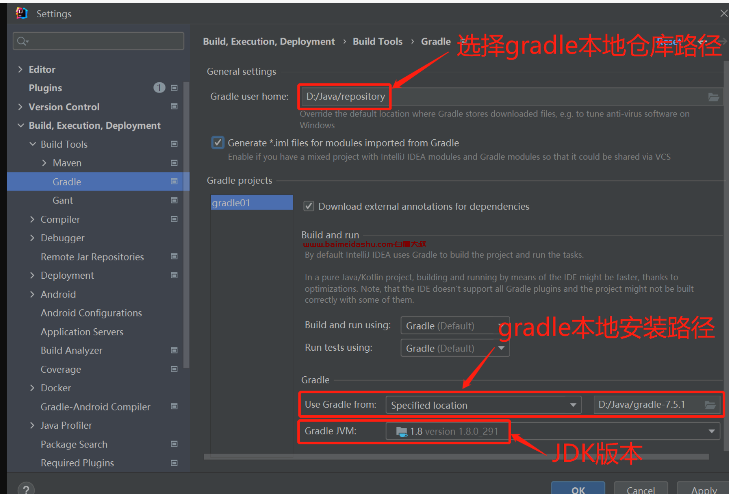This screenshot has height=494, width=729.
Task: Click the project-level icon beside Gant
Action: pos(174,200)
